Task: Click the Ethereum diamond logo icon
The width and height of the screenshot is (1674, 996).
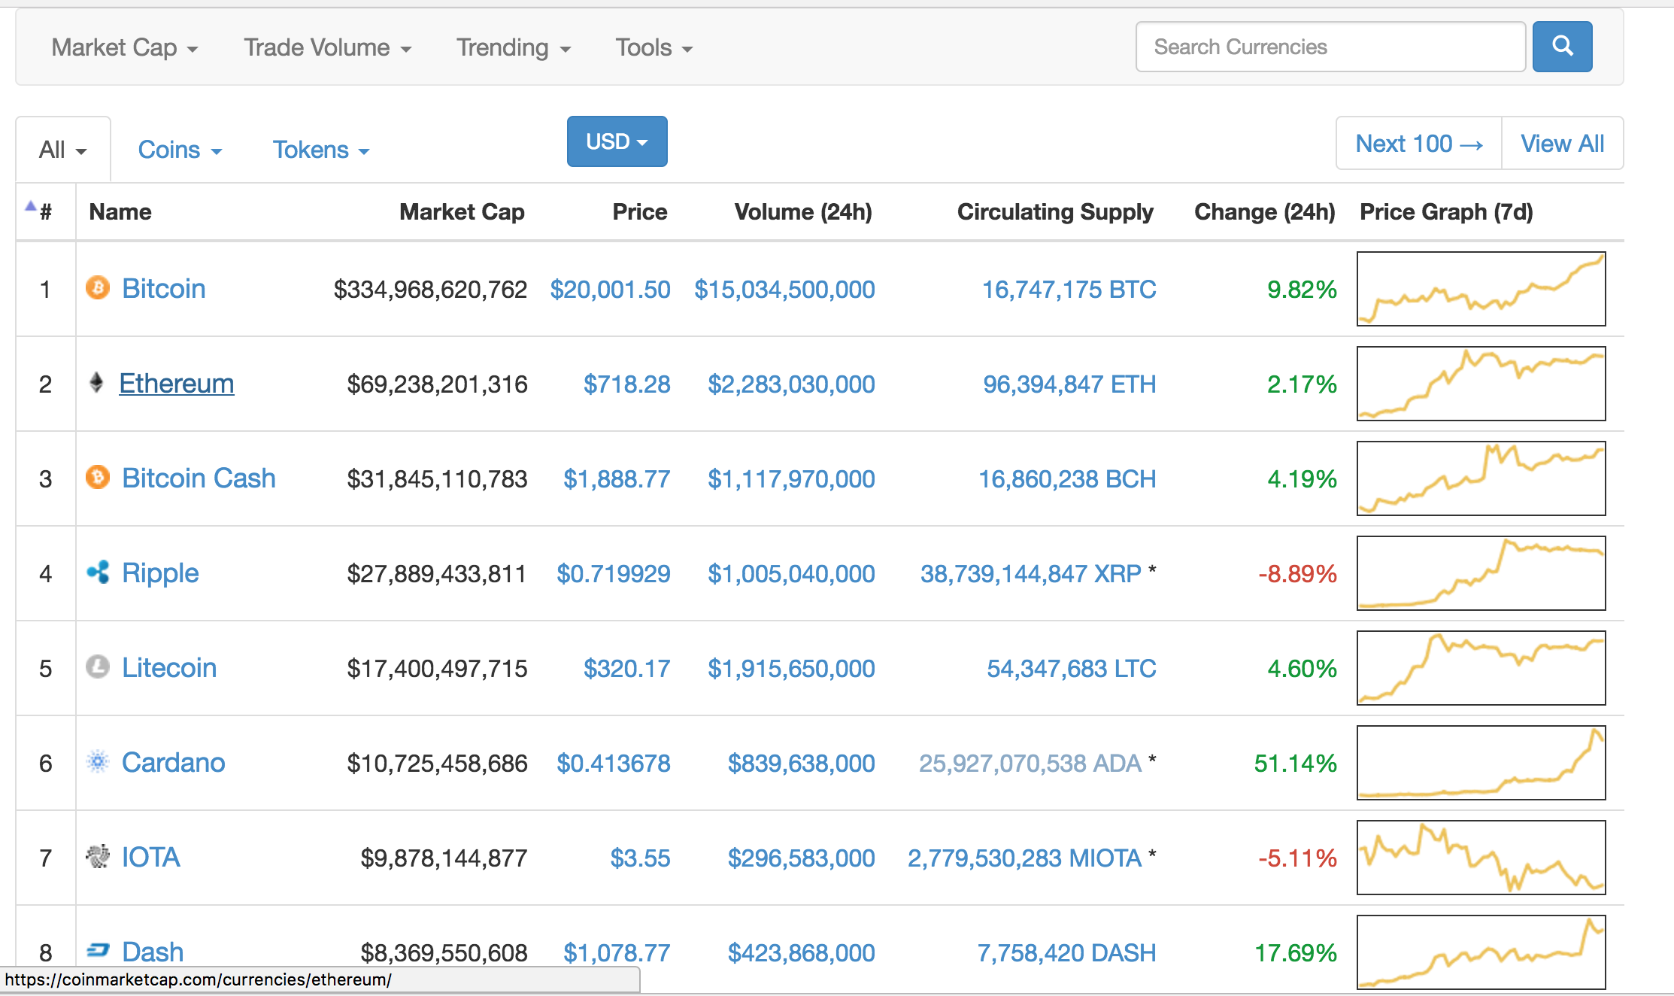Action: (96, 382)
